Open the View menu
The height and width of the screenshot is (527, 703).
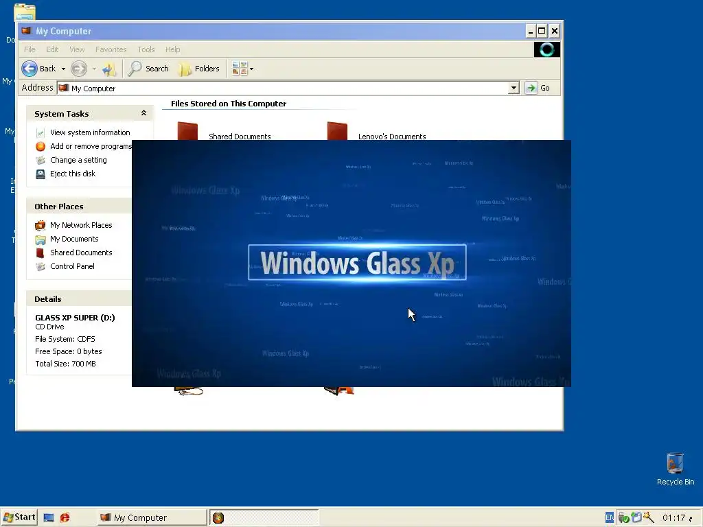tap(77, 49)
